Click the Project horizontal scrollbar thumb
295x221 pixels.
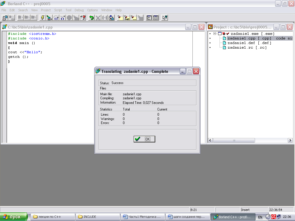[x=234, y=140]
